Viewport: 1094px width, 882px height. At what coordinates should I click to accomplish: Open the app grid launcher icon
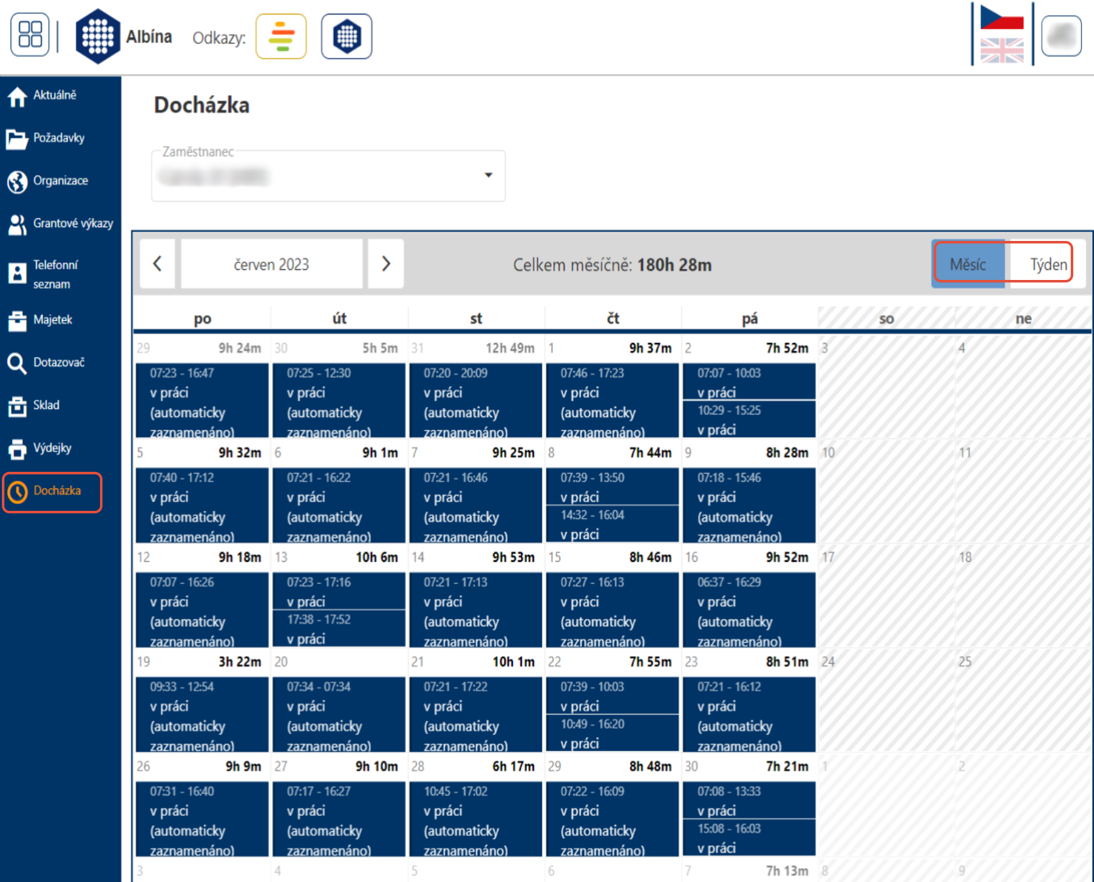(x=30, y=35)
